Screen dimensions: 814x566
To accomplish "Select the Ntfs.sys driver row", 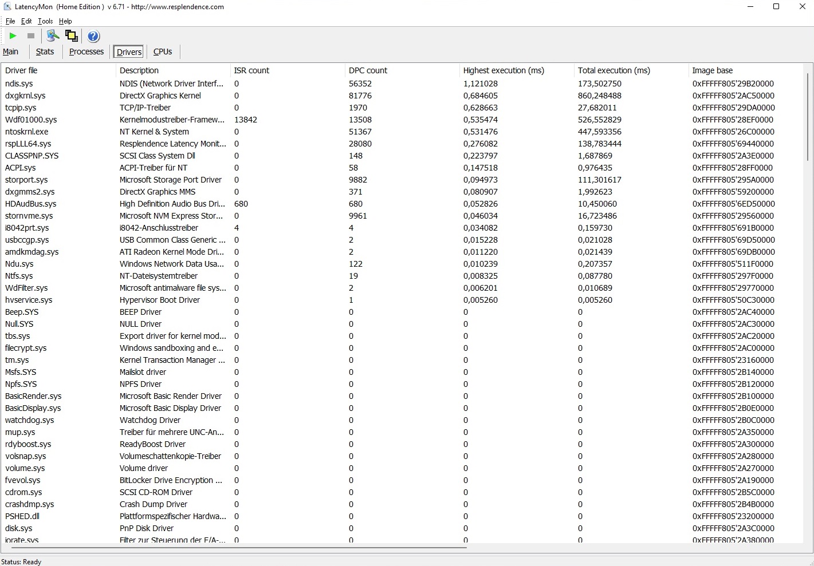I will pyautogui.click(x=402, y=276).
